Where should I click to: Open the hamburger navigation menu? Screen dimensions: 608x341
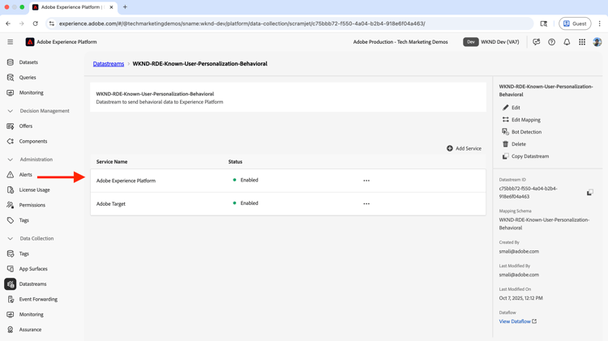point(10,42)
